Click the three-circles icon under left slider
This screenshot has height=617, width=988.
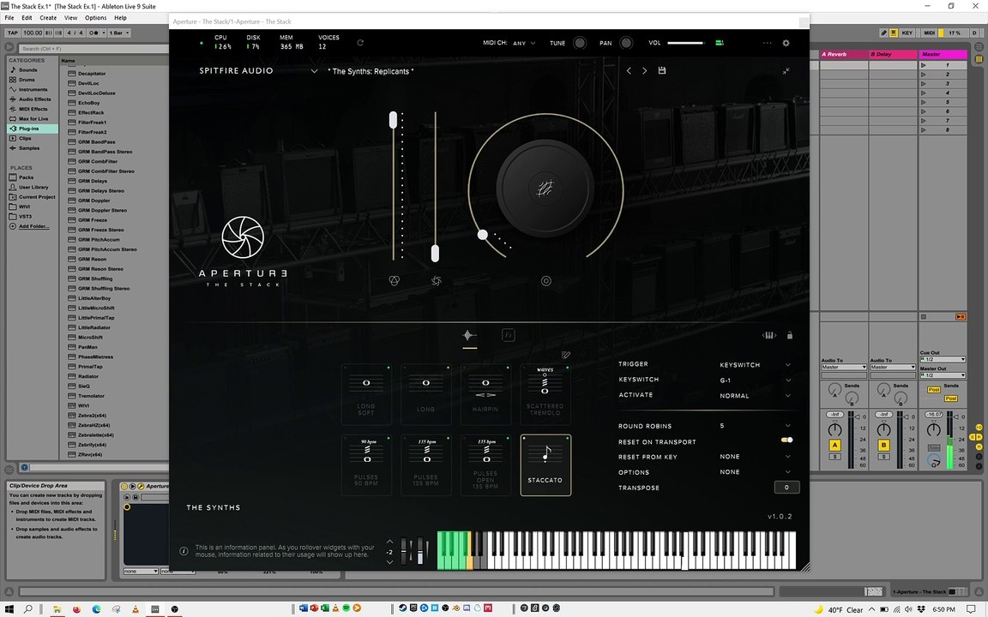(x=395, y=281)
